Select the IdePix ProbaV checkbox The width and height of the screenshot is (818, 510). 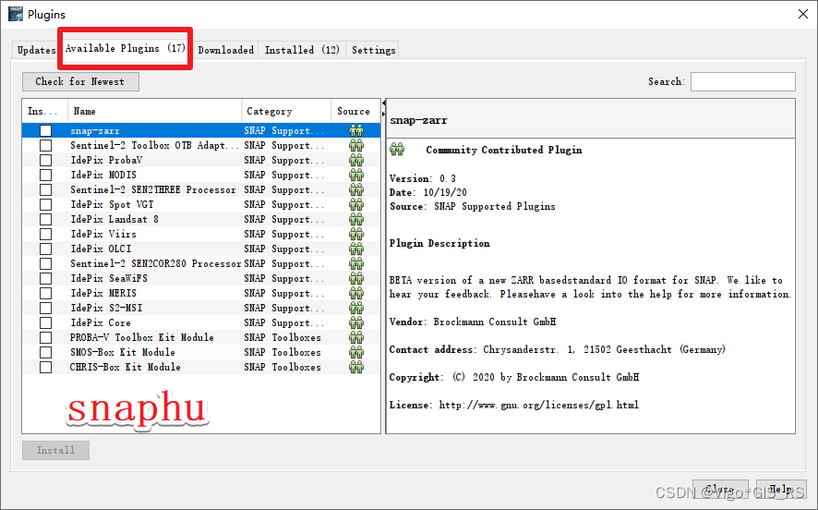[46, 160]
